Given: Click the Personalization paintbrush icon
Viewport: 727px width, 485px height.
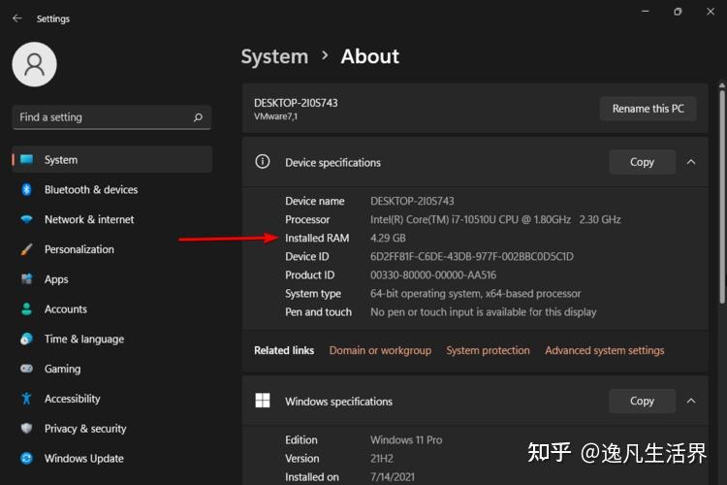Looking at the screenshot, I should pyautogui.click(x=26, y=249).
